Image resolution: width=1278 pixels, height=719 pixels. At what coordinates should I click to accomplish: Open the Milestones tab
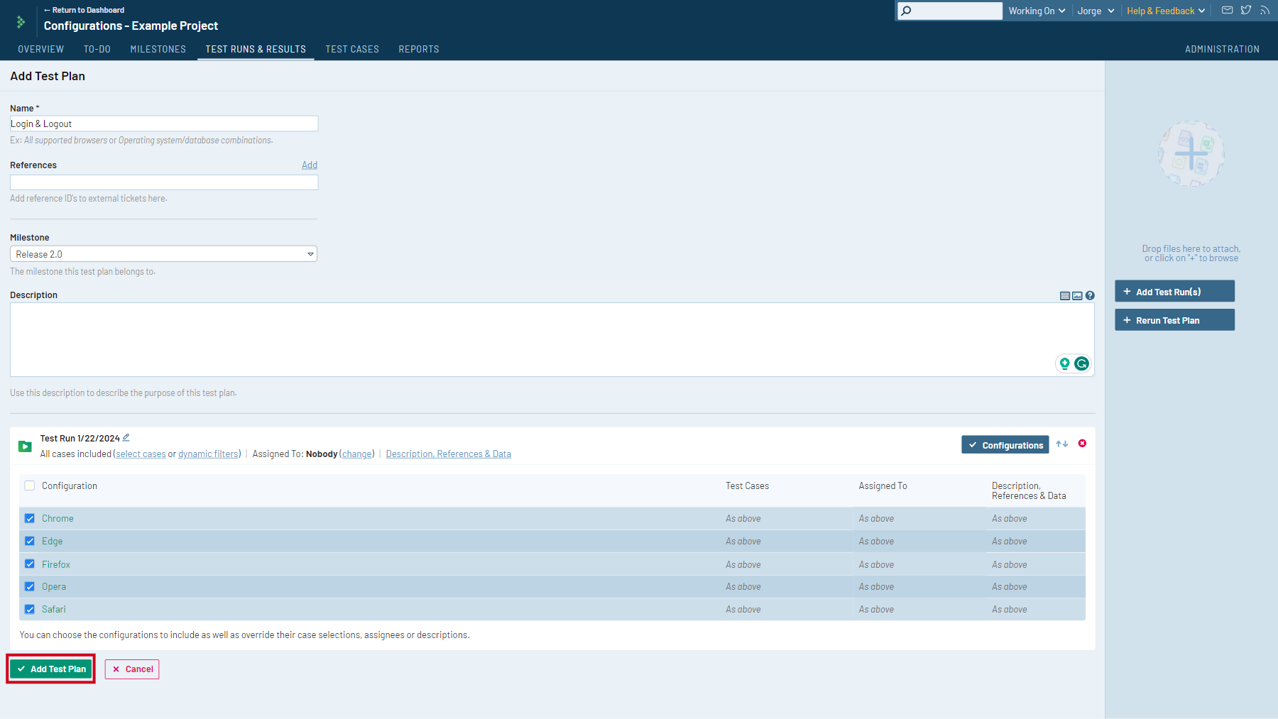(158, 49)
